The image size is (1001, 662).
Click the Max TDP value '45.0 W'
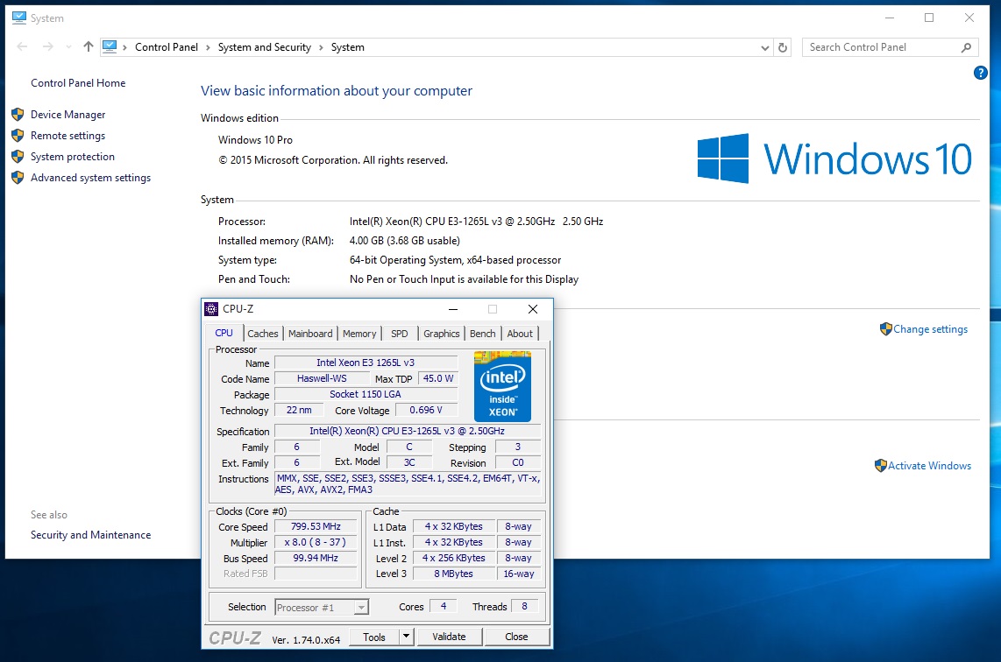click(x=438, y=379)
